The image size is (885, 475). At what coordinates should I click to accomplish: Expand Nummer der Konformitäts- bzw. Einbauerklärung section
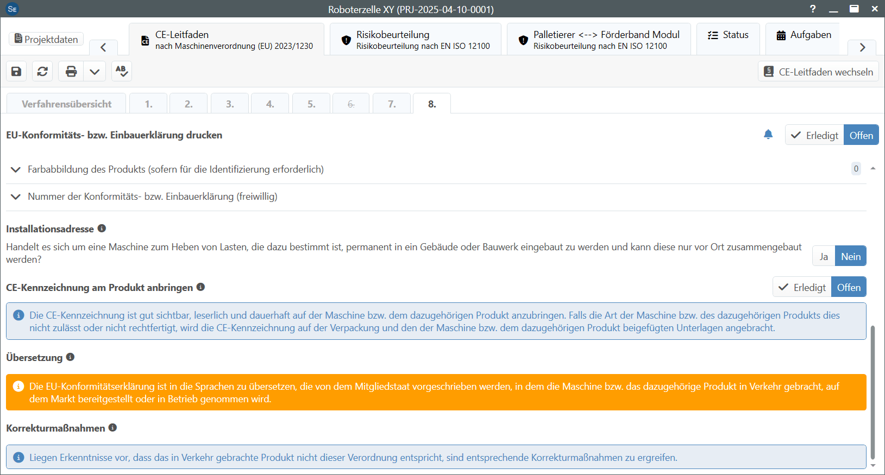click(16, 197)
